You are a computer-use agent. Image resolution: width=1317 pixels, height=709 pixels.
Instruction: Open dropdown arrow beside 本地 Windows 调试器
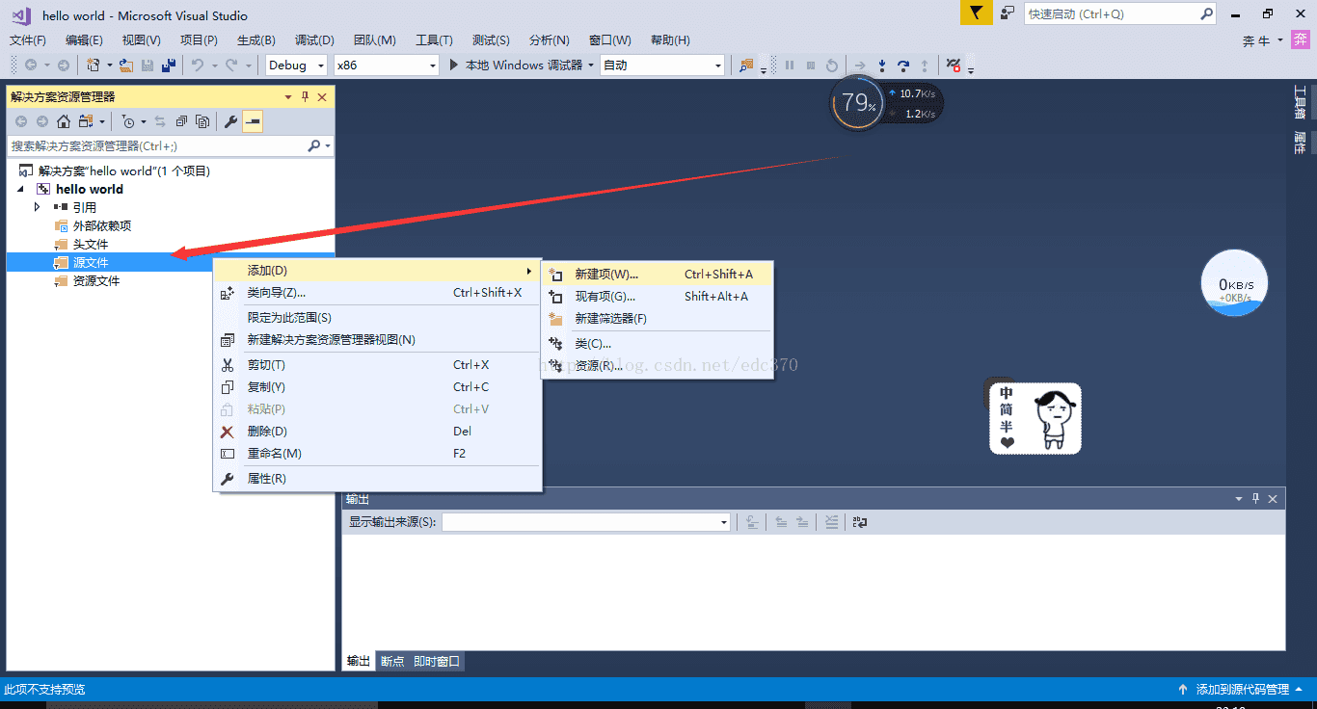(x=590, y=66)
